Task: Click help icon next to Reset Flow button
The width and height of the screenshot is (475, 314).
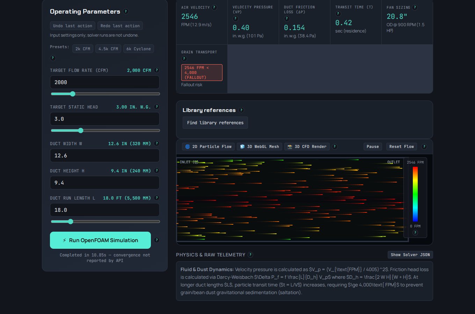Action: 424,147
